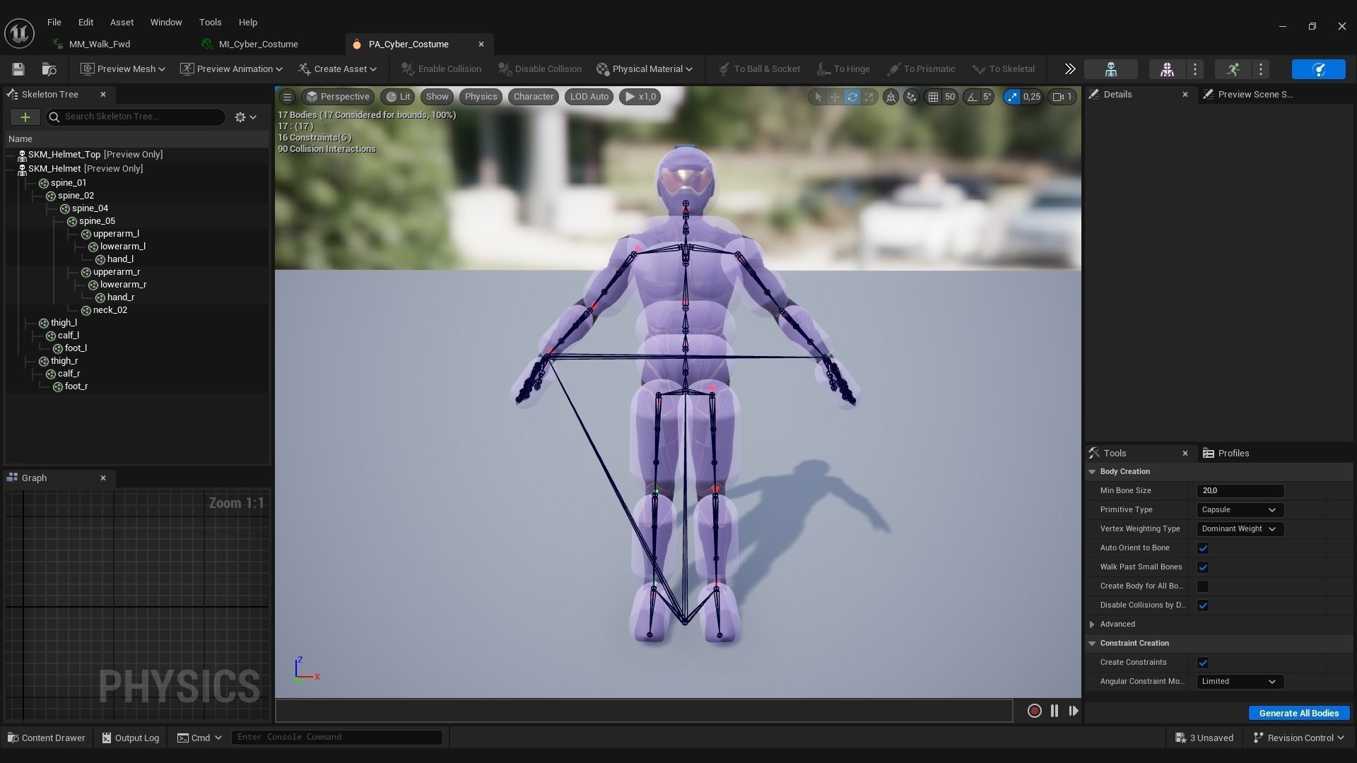Click To Prismatic constraint tool

tap(921, 69)
